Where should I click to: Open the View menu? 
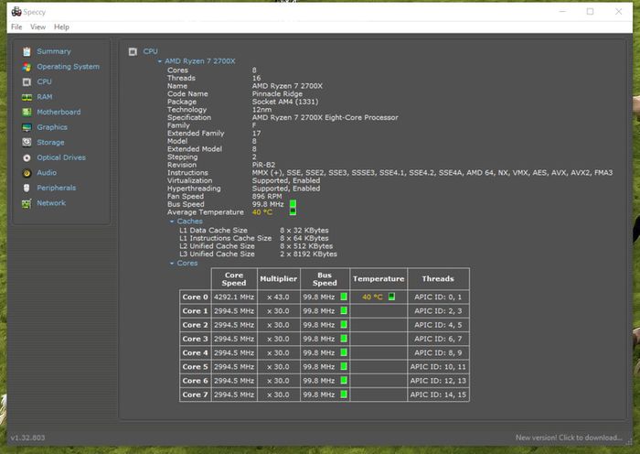pos(37,27)
